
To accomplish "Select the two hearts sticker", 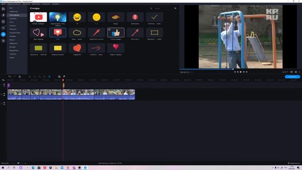I will pos(38,33).
